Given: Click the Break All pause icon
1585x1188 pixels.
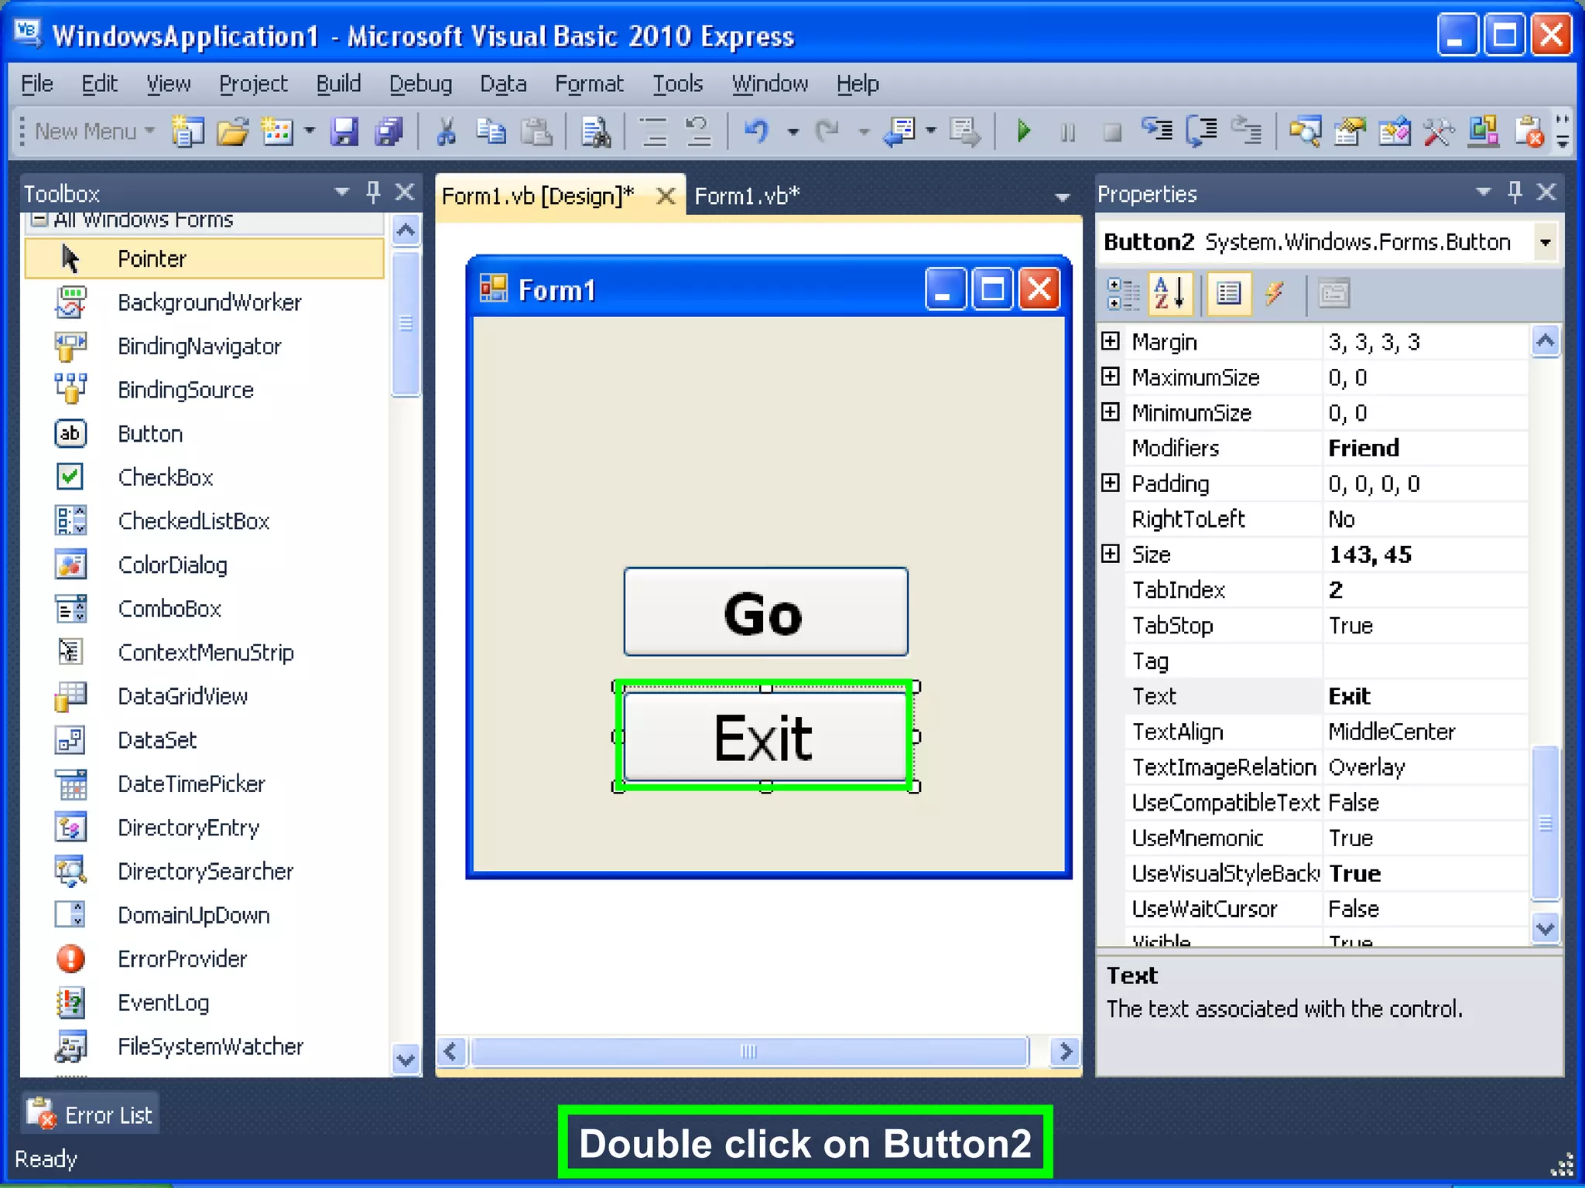Looking at the screenshot, I should 1068,132.
